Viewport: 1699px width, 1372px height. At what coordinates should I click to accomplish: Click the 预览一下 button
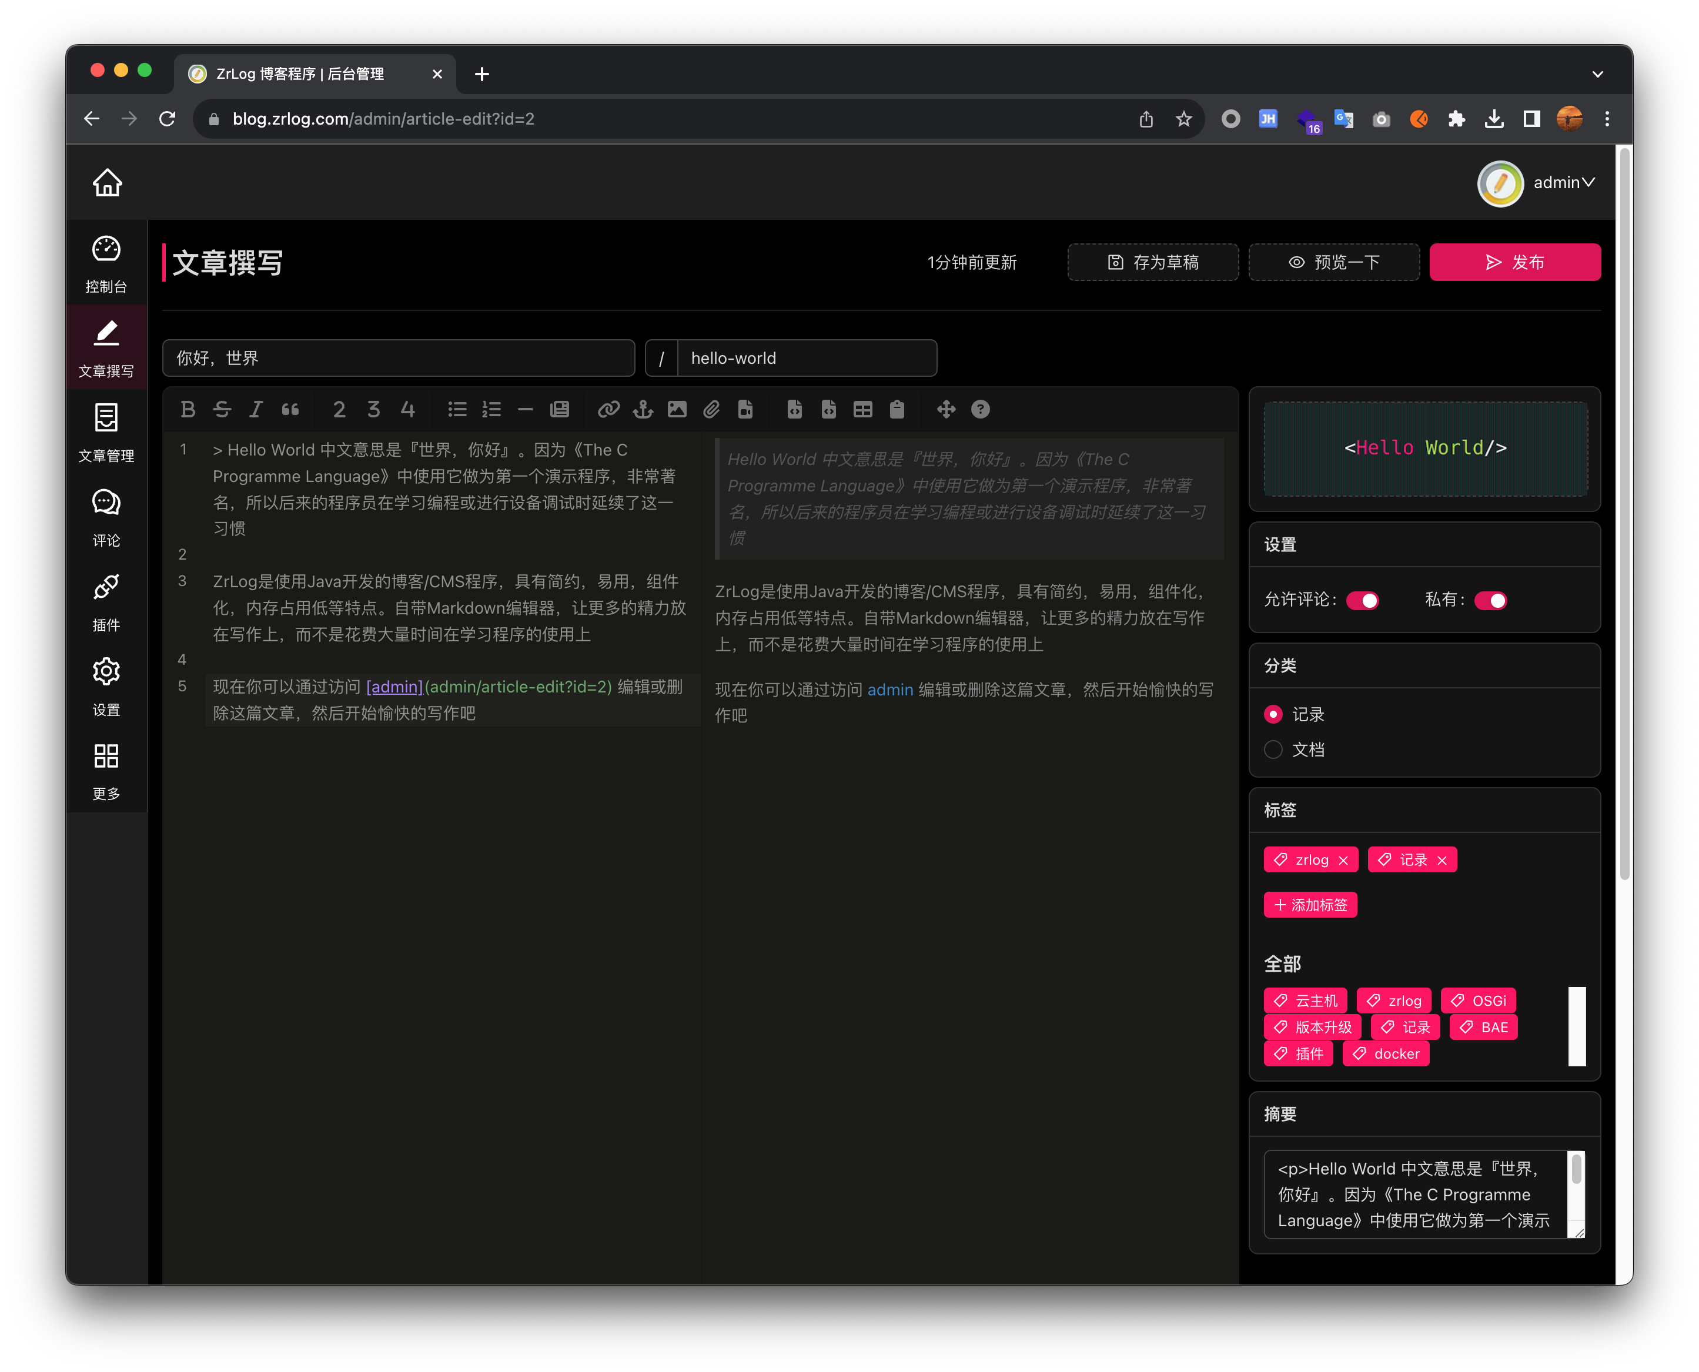click(1334, 262)
